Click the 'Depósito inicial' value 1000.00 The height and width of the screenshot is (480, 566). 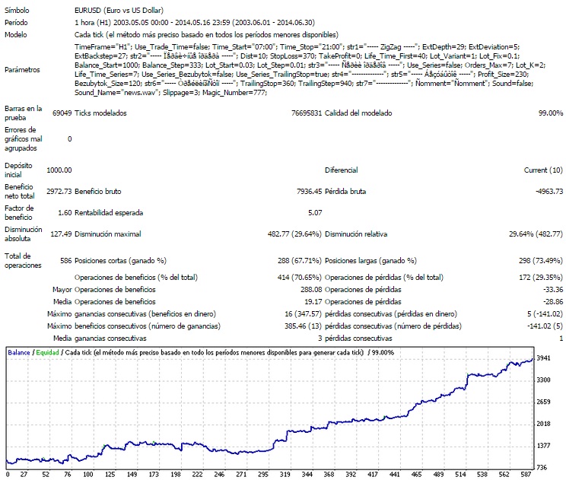(59, 170)
